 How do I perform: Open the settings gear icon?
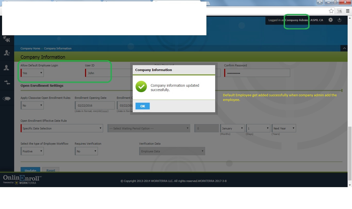[x=331, y=20]
